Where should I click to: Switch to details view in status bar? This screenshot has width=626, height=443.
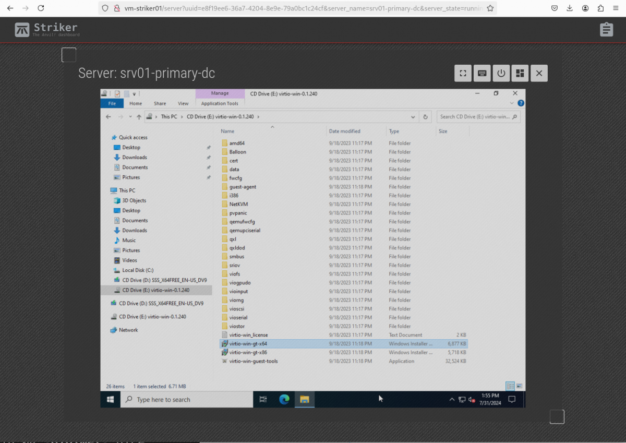click(x=510, y=386)
